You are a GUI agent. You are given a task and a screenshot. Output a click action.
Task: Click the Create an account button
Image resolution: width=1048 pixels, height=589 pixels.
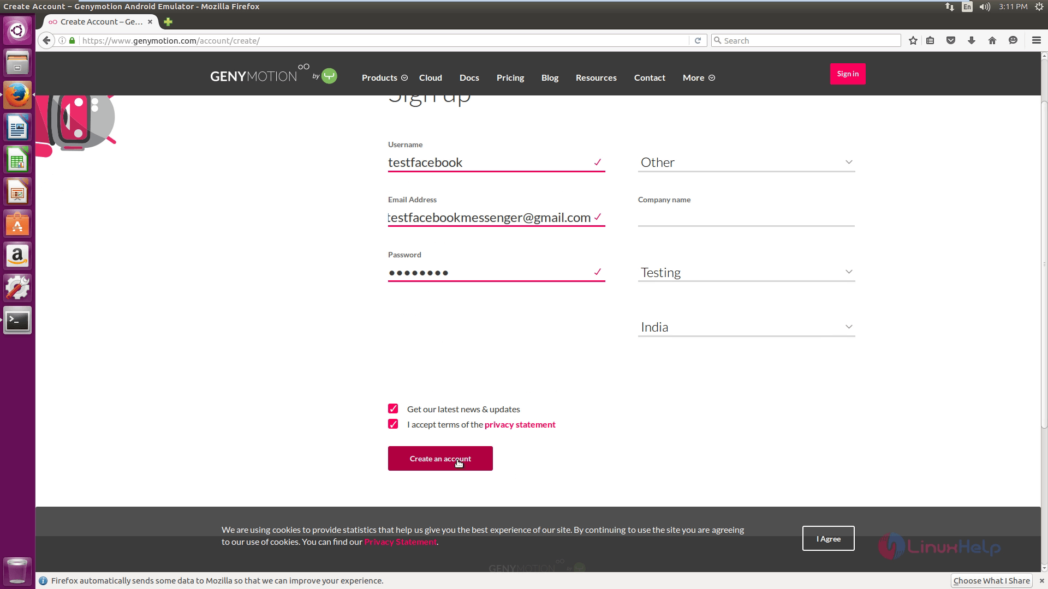(x=440, y=458)
